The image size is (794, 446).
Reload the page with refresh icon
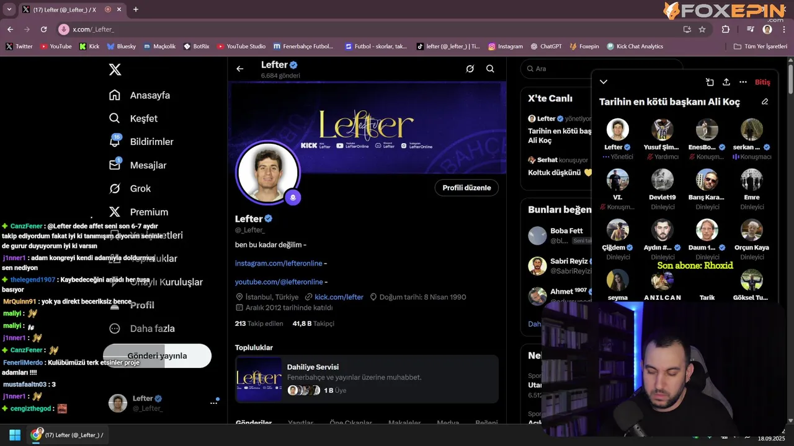[43, 29]
